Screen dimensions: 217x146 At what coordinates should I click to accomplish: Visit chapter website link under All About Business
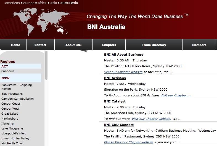[123, 72]
